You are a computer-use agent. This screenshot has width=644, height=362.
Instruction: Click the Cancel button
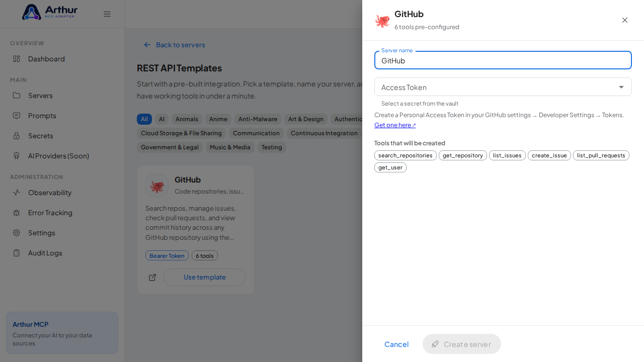pos(396,344)
